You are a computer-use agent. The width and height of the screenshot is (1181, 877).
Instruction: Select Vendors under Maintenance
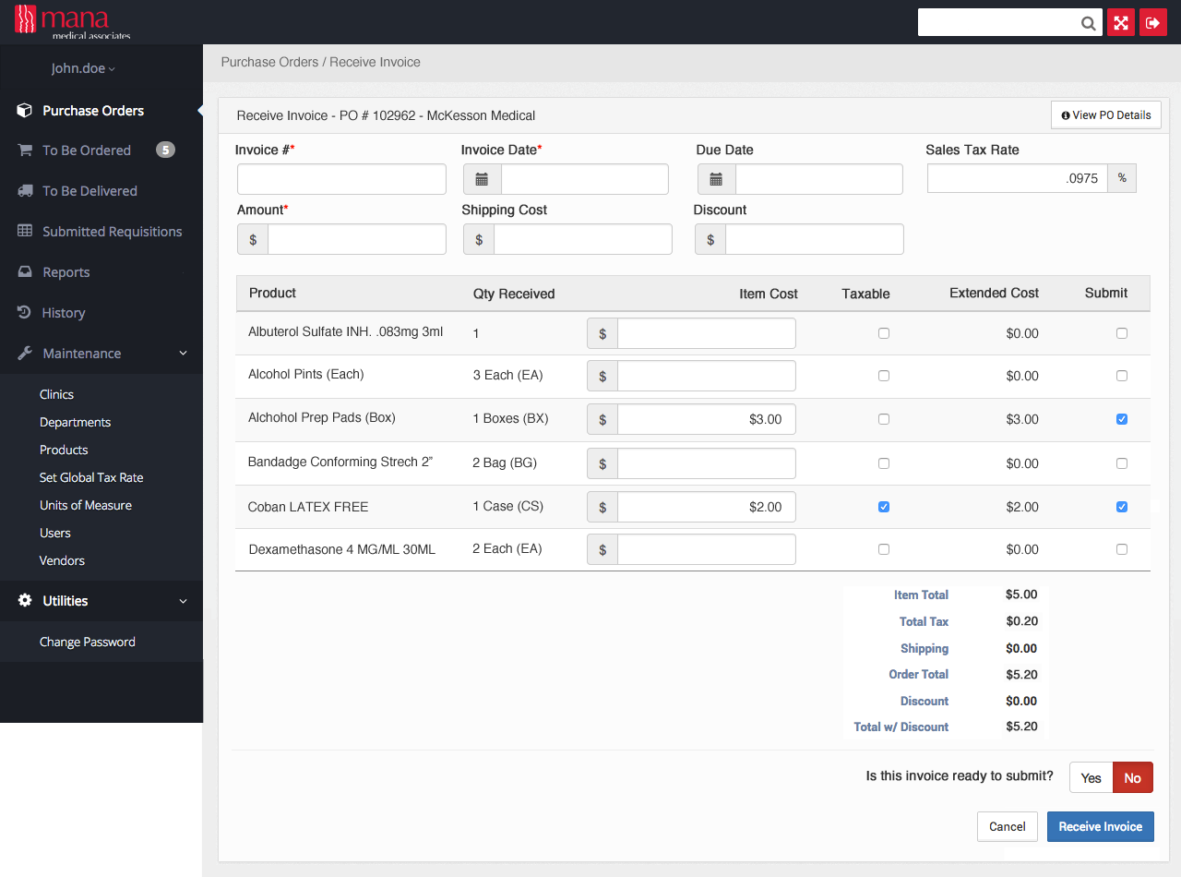pos(62,560)
